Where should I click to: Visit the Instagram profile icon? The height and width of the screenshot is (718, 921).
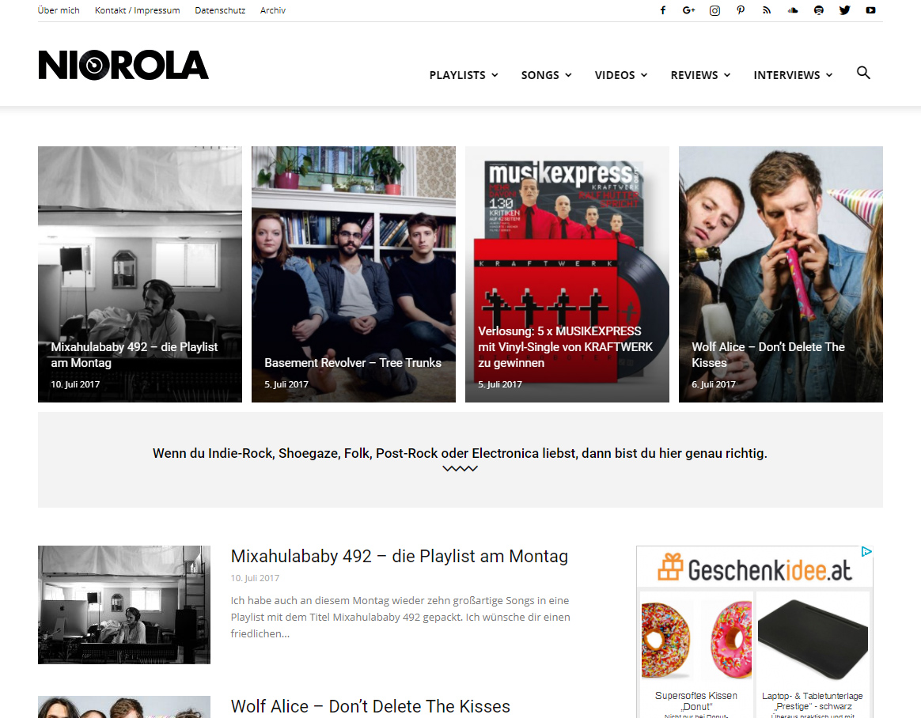(714, 10)
